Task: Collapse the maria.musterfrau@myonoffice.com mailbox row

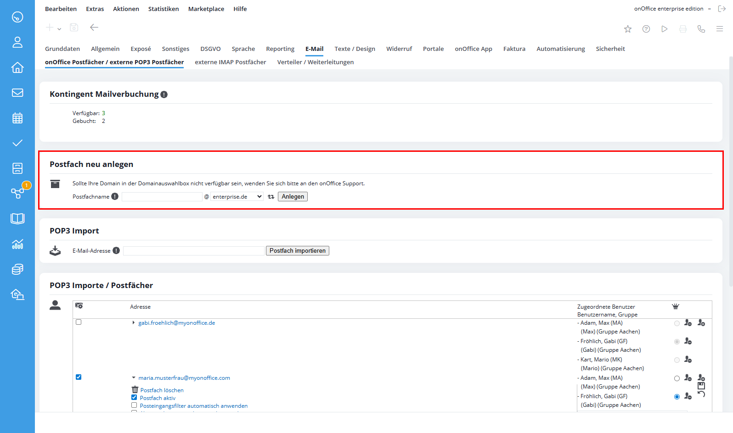Action: [134, 378]
